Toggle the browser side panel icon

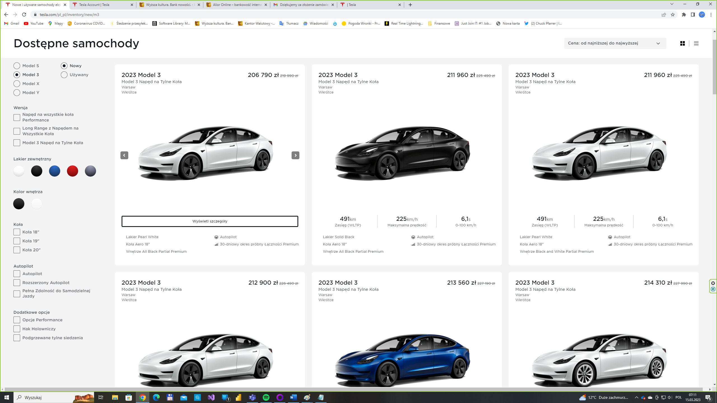(x=693, y=15)
